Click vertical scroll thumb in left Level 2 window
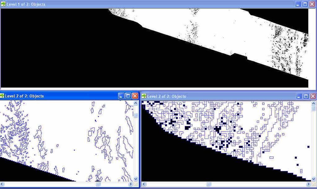Image resolution: width=317 pixels, height=189 pixels. [x=136, y=115]
